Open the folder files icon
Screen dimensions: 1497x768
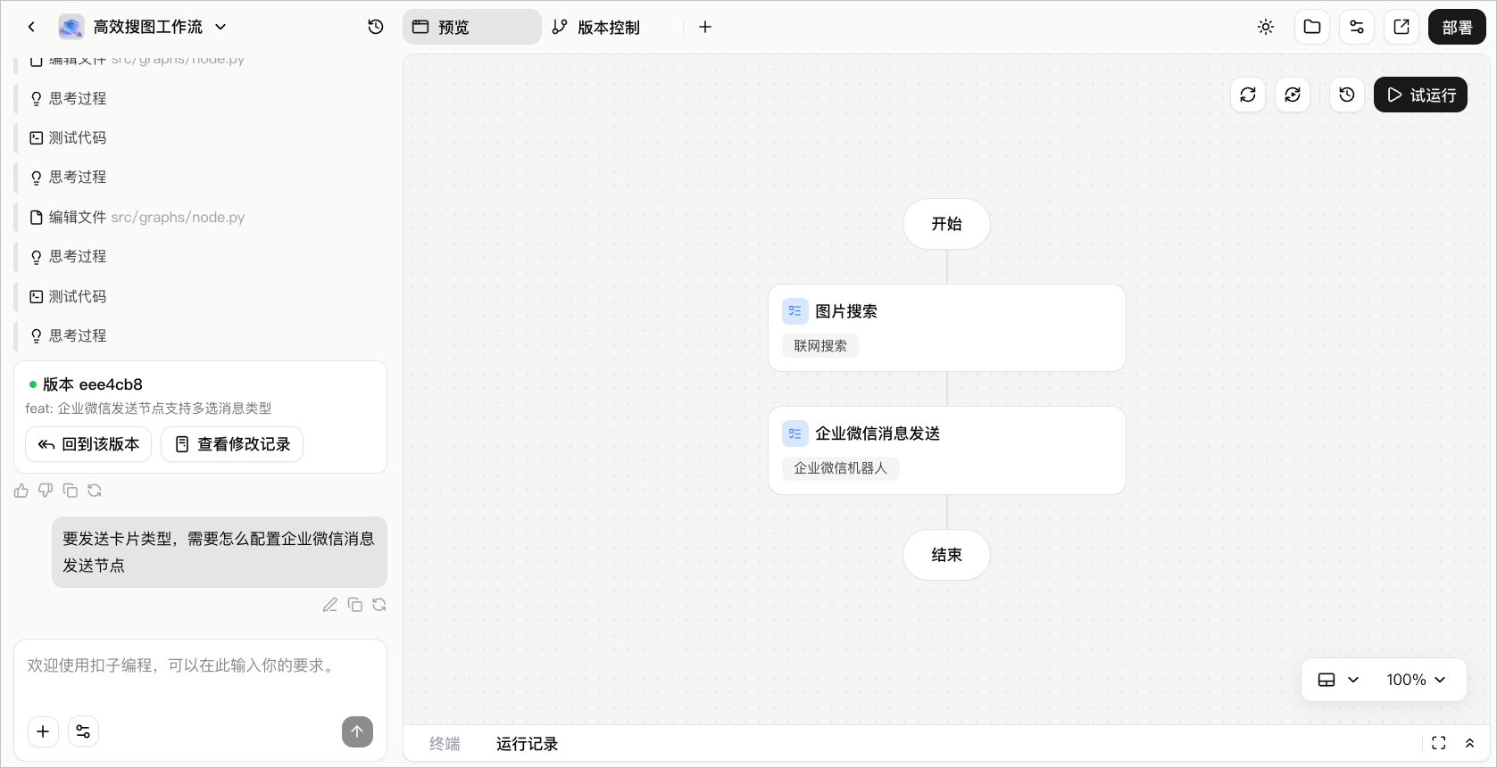point(1312,27)
